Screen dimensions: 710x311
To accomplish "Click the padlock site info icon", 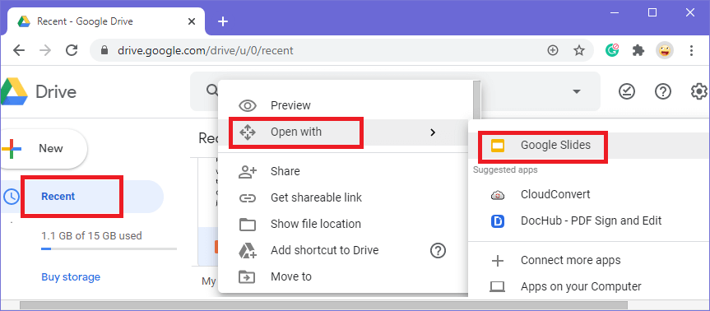I will click(104, 50).
